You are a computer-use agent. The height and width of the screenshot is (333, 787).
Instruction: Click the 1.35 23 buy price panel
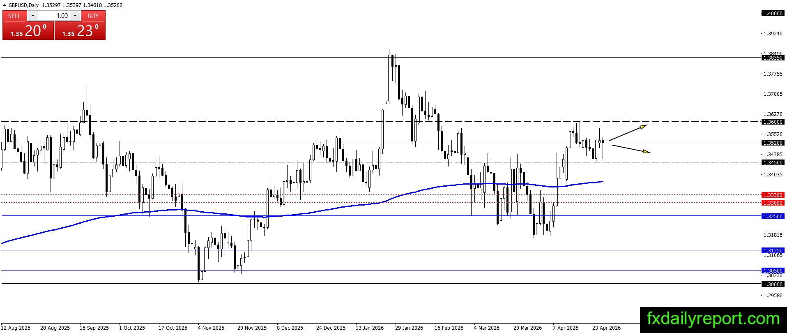[x=80, y=31]
